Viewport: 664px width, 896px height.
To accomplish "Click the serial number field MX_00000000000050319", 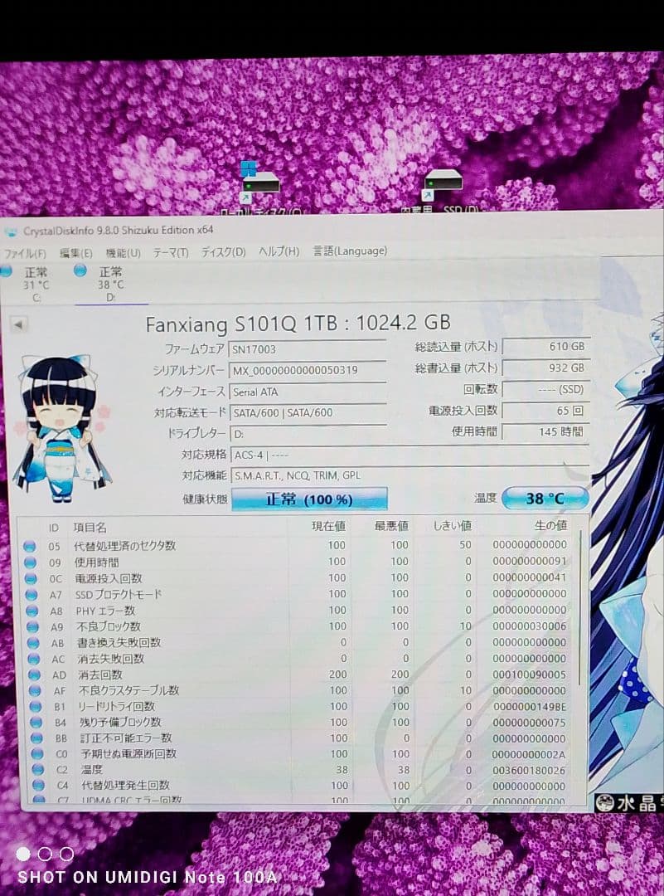I will tap(308, 370).
